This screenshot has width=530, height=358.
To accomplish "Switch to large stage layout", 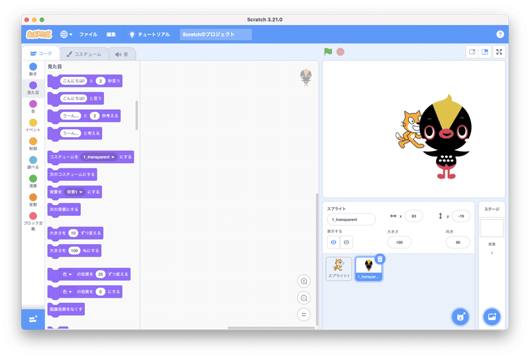I will 485,52.
